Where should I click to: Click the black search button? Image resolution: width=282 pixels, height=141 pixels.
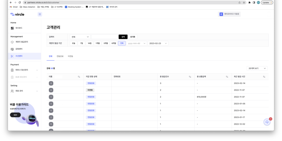click(123, 37)
